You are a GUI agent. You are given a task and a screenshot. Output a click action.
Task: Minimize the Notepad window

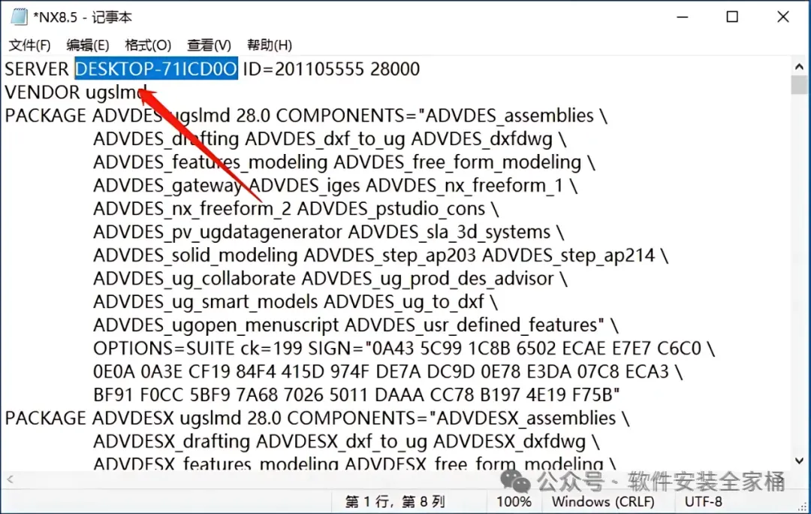[x=683, y=17]
